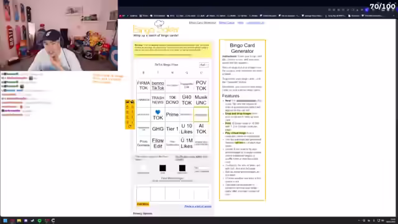Click the refresh icon on the yellow emoji toolbar

[x=130, y=126]
